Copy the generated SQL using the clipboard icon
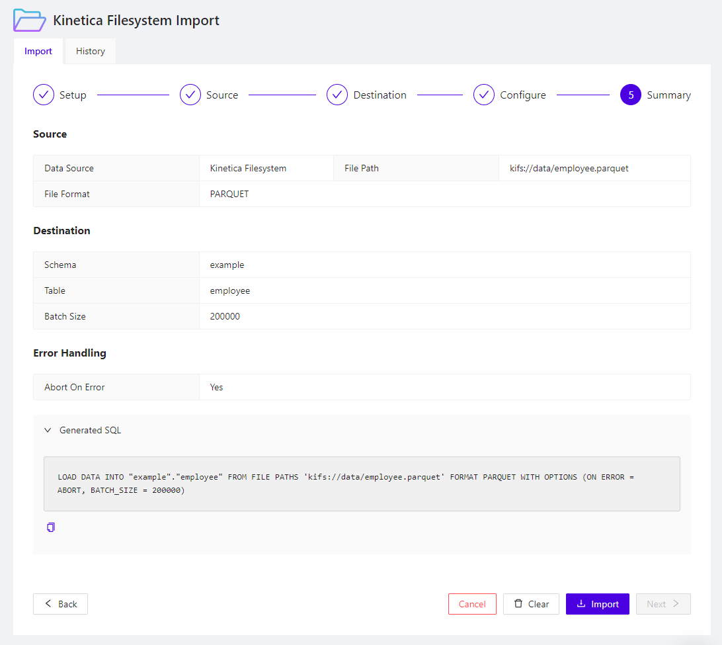722x645 pixels. tap(50, 527)
